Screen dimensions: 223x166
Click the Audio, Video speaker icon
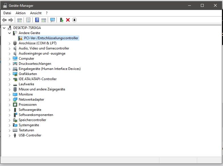point(15,48)
